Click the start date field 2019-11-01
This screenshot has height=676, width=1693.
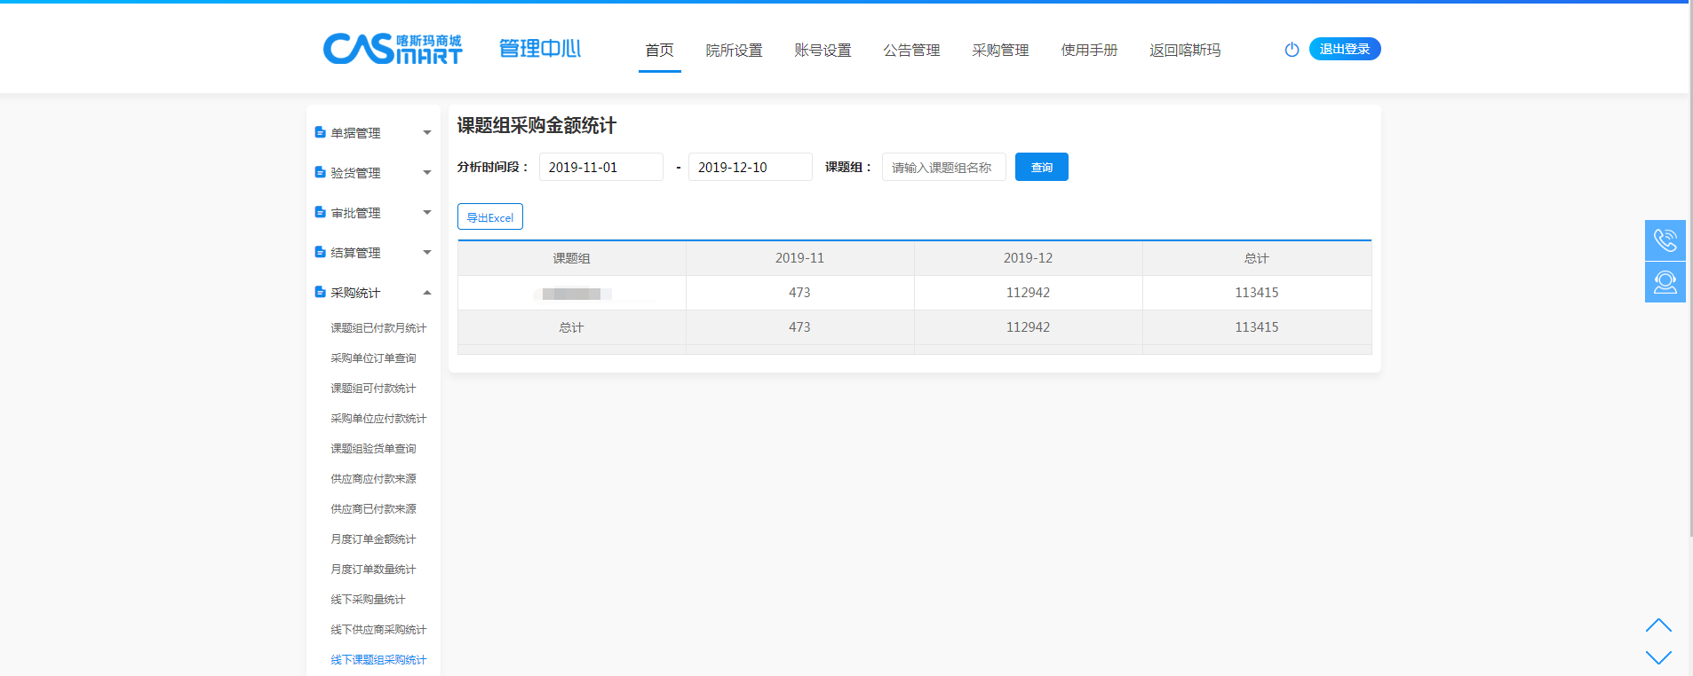click(x=600, y=167)
